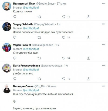Screen dimensions: 108x111
Task: Open more options menu on Sergey Sabbath's tweet
Action: pyautogui.click(x=104, y=24)
